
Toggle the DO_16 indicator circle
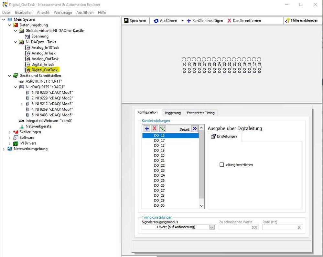[x=259, y=59]
